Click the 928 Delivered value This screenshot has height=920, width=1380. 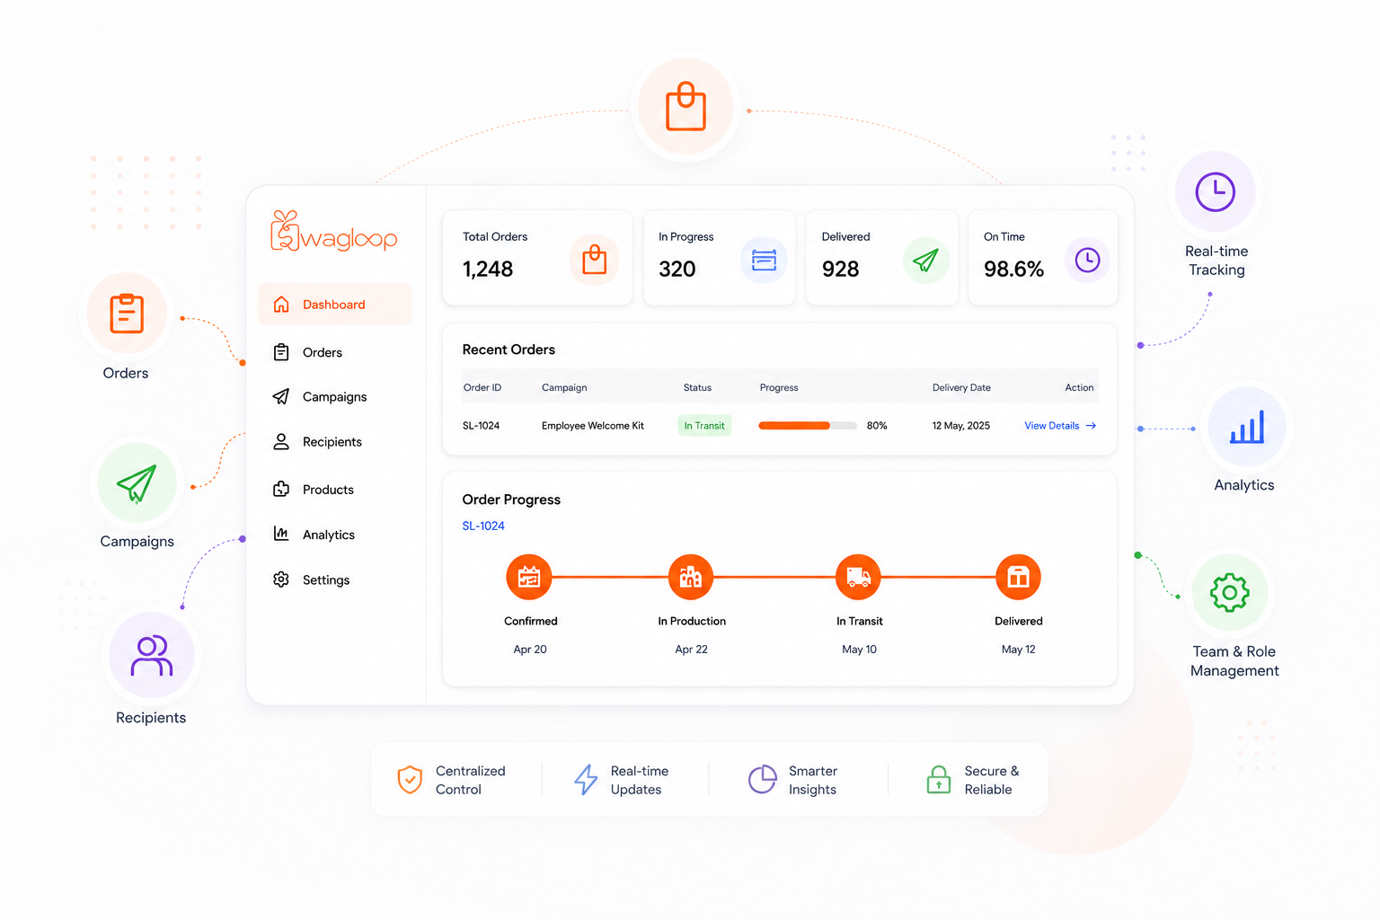tap(840, 269)
